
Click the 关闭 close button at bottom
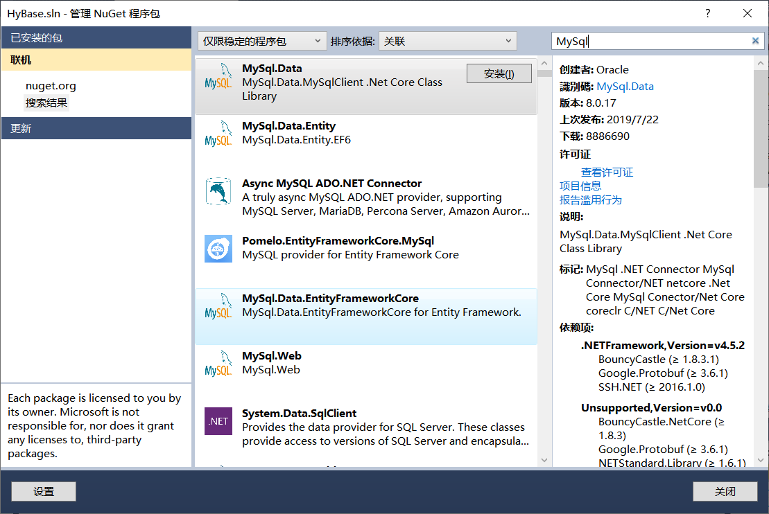pyautogui.click(x=725, y=491)
